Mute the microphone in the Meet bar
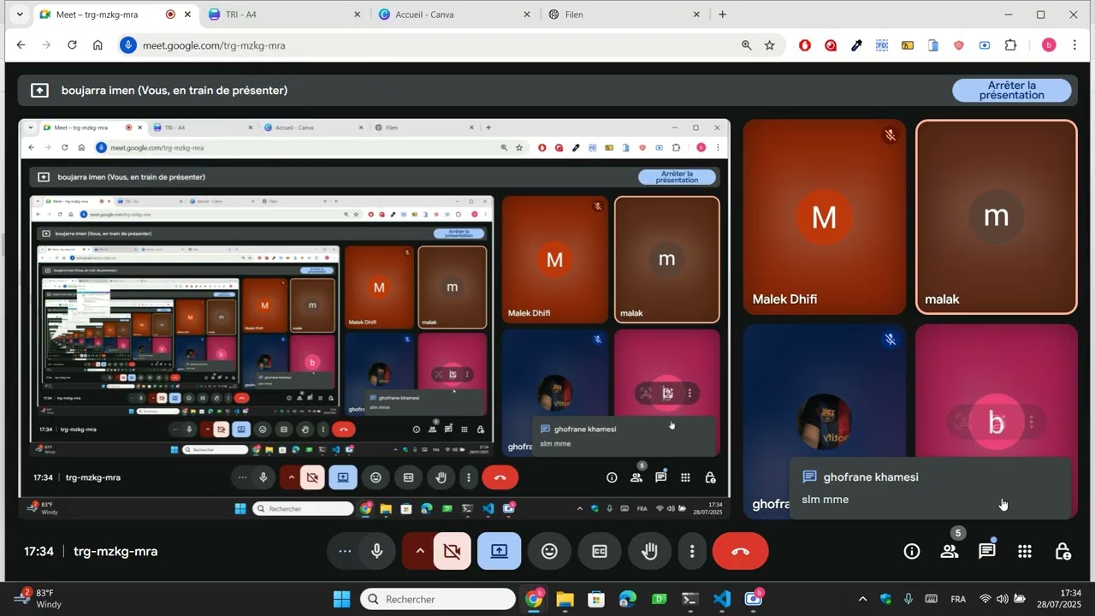 (x=376, y=552)
